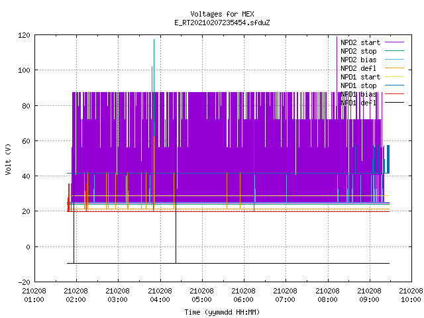424x318 pixels.
Task: Click the black NPD1 defl legend line sample
Action: point(395,103)
